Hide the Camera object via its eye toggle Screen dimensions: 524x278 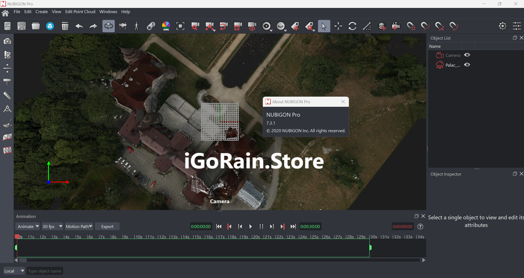(x=467, y=55)
